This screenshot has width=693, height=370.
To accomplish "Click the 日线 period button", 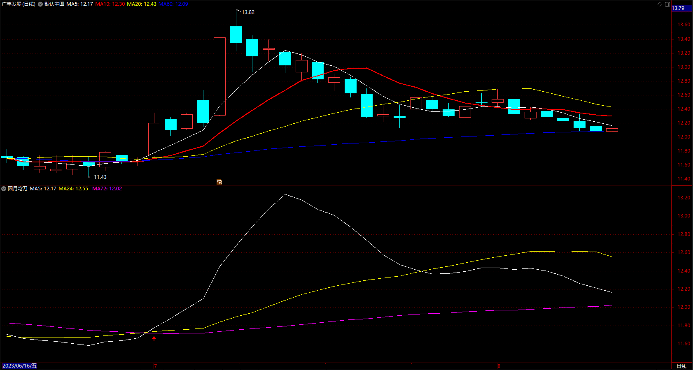I will tap(681, 366).
